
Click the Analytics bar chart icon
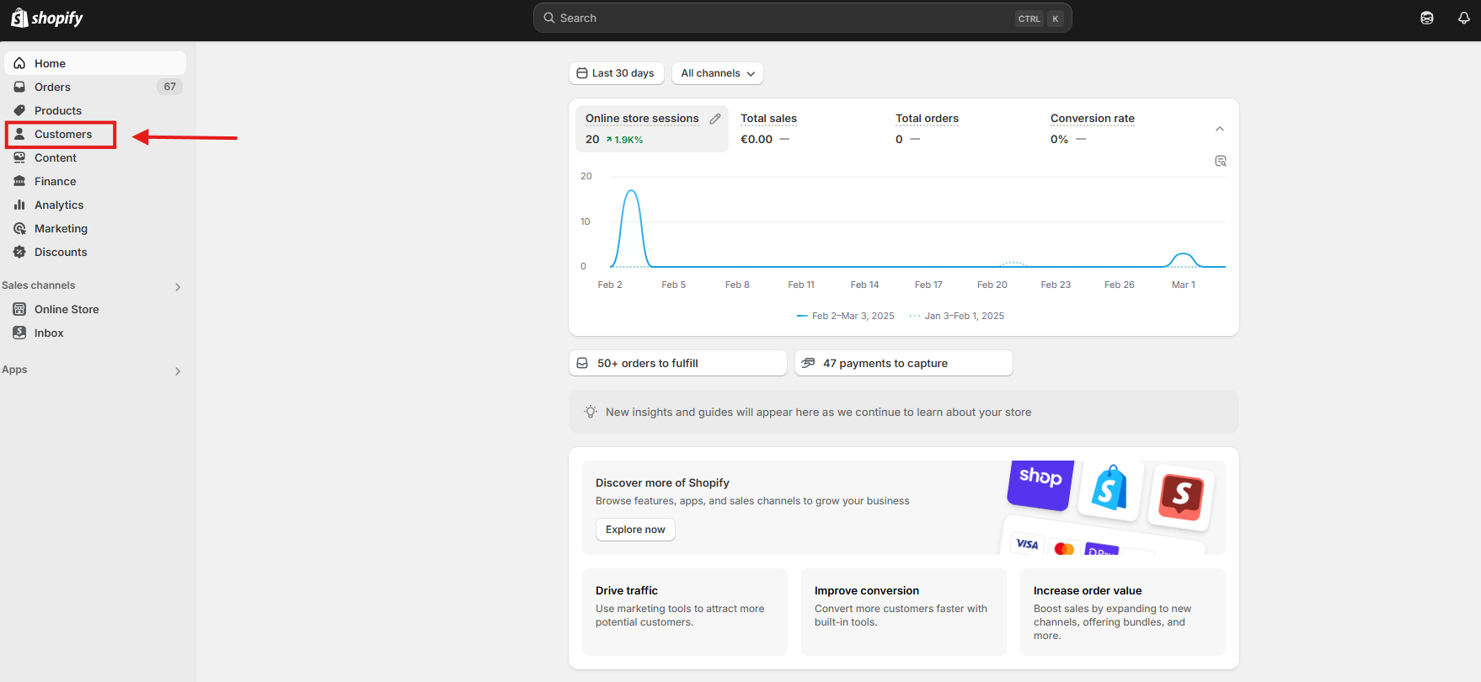pyautogui.click(x=19, y=205)
